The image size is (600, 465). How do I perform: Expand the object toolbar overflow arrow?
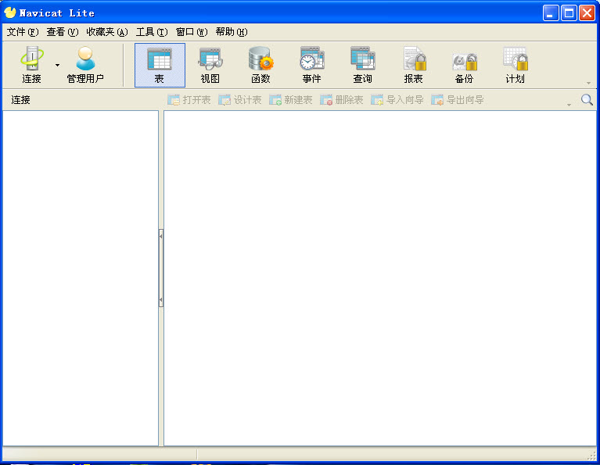tap(569, 105)
